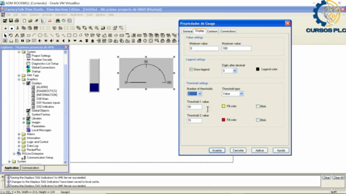The height and width of the screenshot is (194, 346).
Task: Select the D02 Indicators display item
Action: (45, 107)
